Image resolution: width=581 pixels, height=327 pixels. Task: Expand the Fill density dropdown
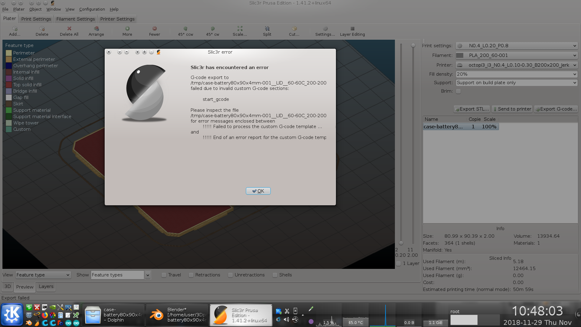[517, 74]
